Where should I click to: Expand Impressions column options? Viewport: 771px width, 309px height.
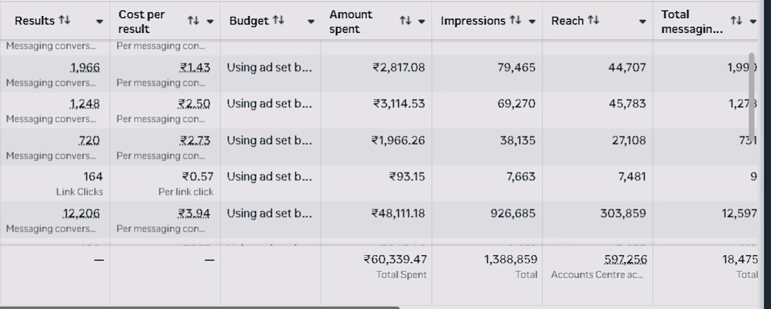tap(533, 22)
